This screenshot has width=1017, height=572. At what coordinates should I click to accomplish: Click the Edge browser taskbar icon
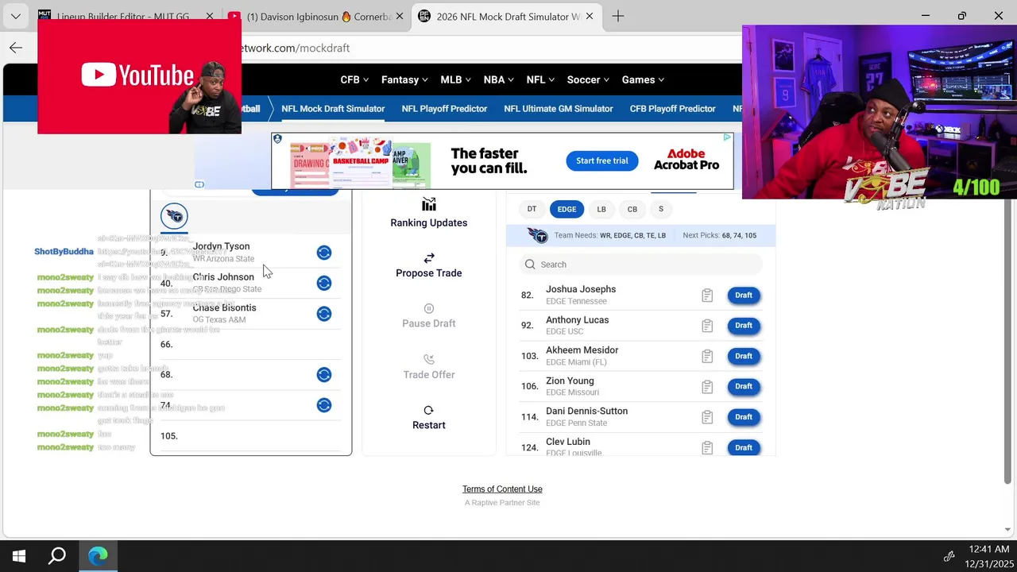click(x=98, y=556)
